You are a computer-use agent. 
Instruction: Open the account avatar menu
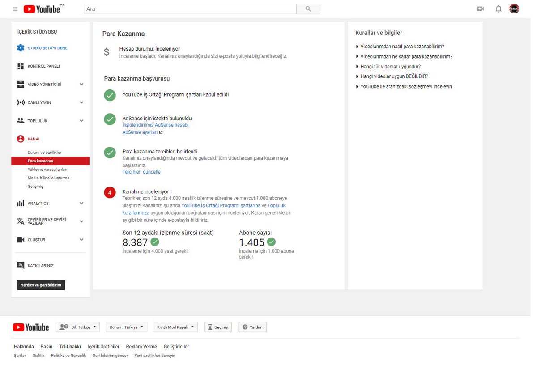tap(514, 9)
